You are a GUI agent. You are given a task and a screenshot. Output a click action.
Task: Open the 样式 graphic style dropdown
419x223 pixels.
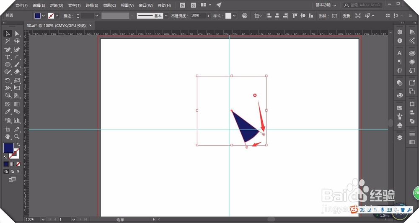coord(234,16)
